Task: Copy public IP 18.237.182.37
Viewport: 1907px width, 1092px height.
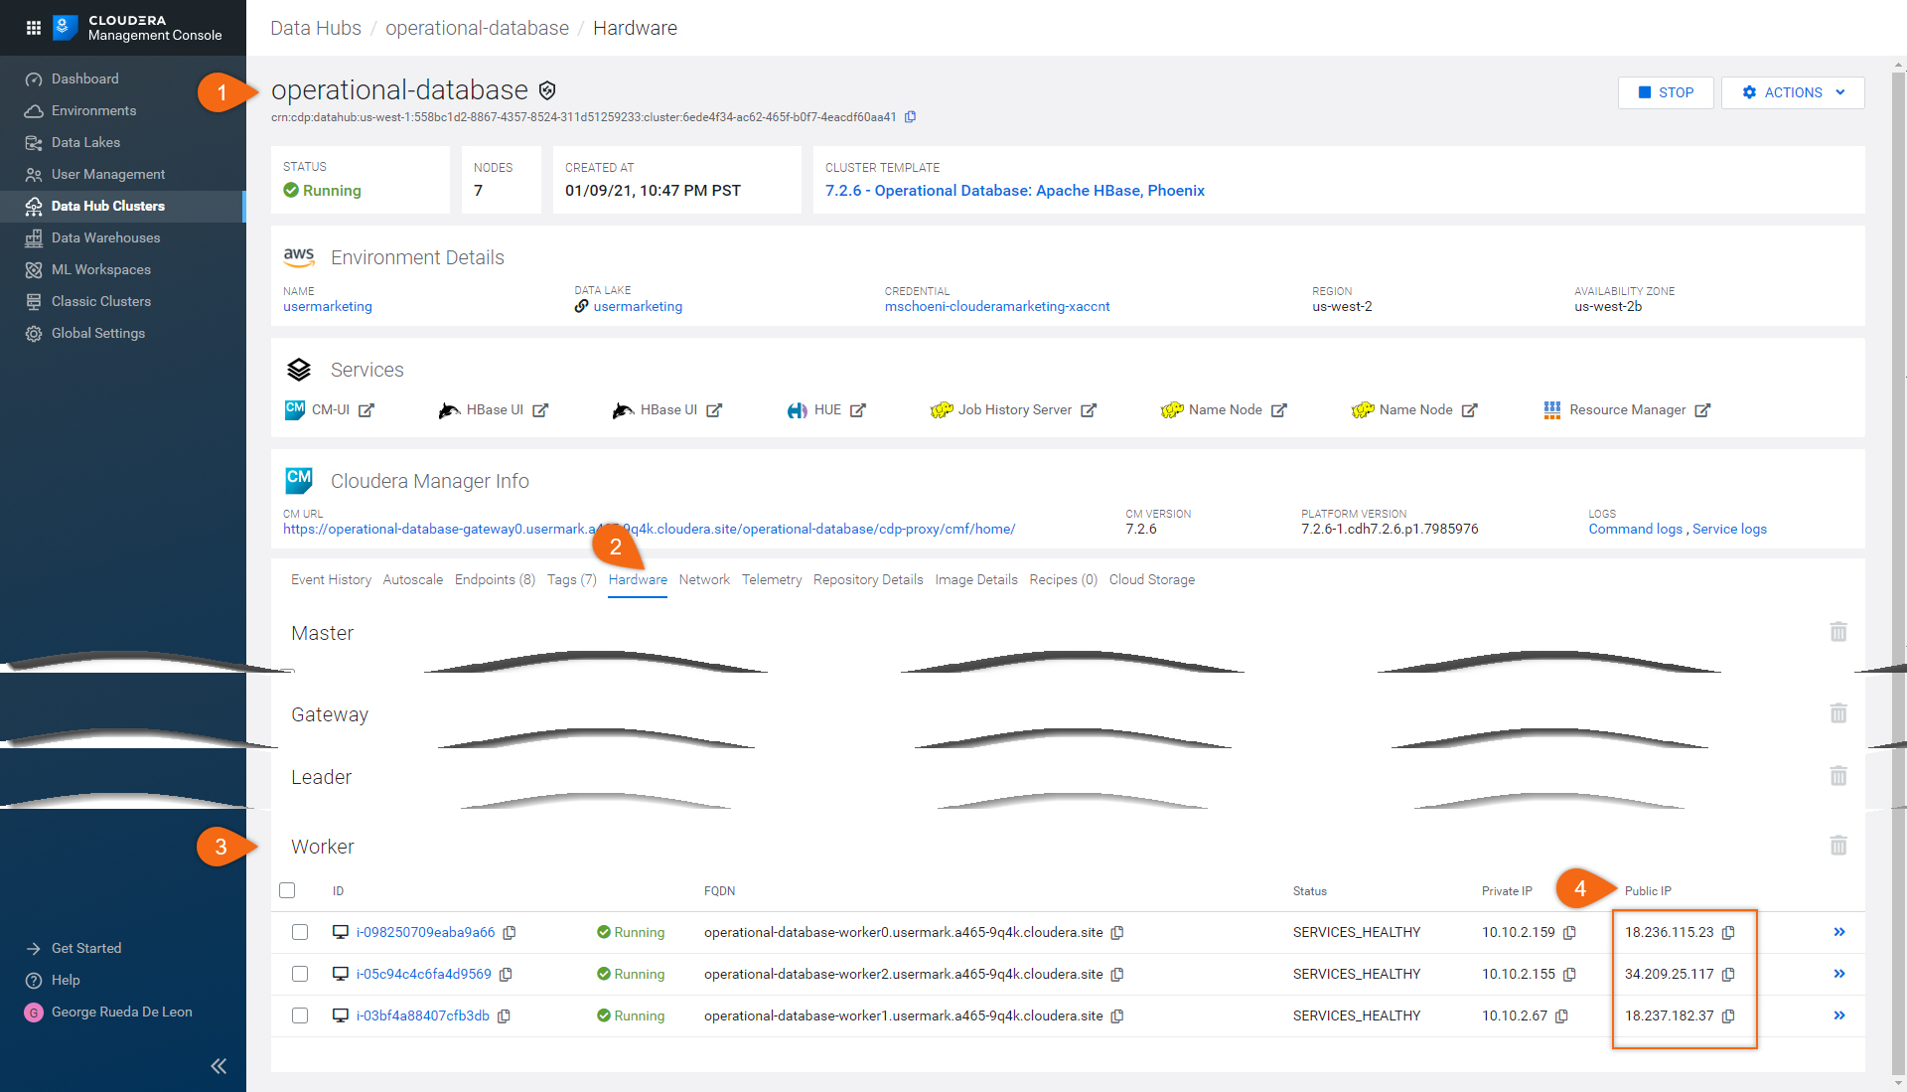Action: pyautogui.click(x=1728, y=1016)
